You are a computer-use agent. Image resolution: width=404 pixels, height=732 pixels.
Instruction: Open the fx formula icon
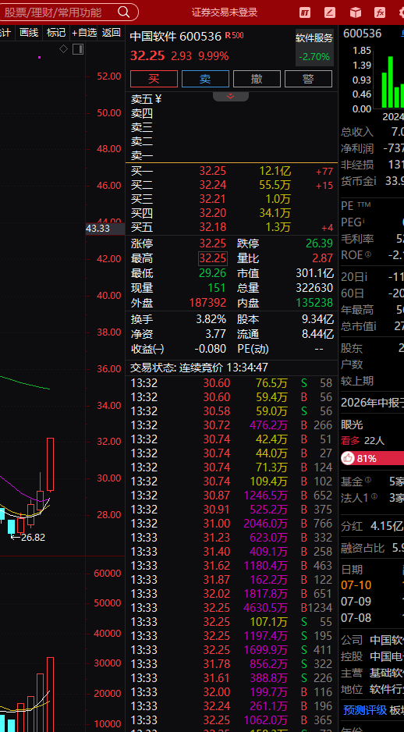(x=380, y=12)
